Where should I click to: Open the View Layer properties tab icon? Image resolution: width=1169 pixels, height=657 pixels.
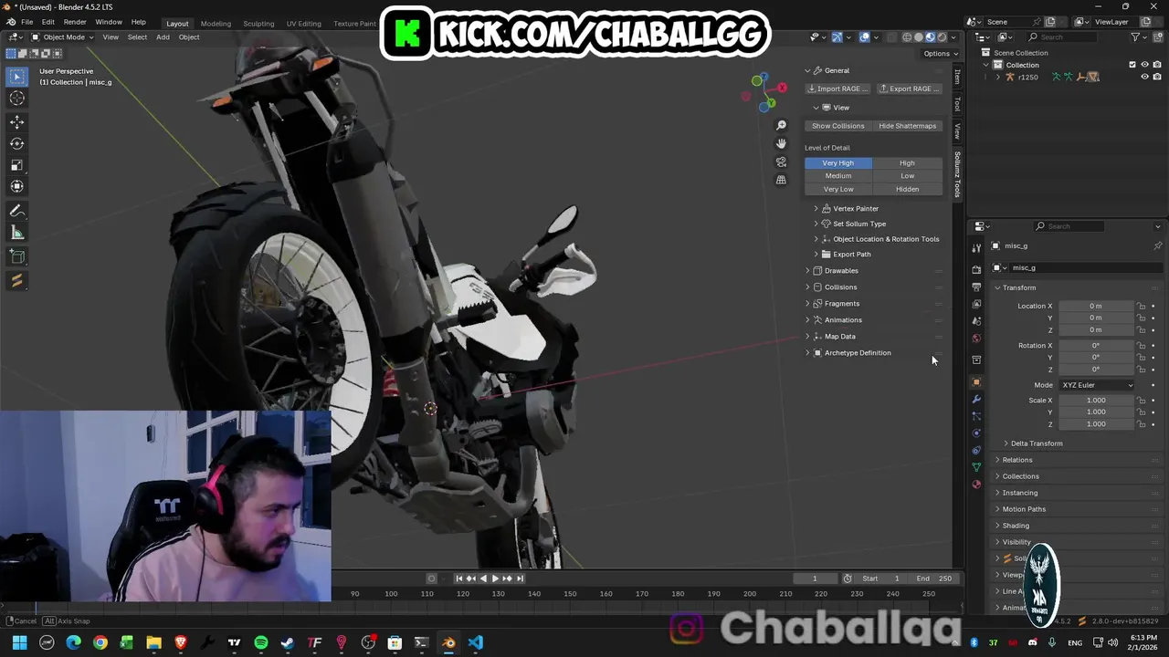(976, 304)
